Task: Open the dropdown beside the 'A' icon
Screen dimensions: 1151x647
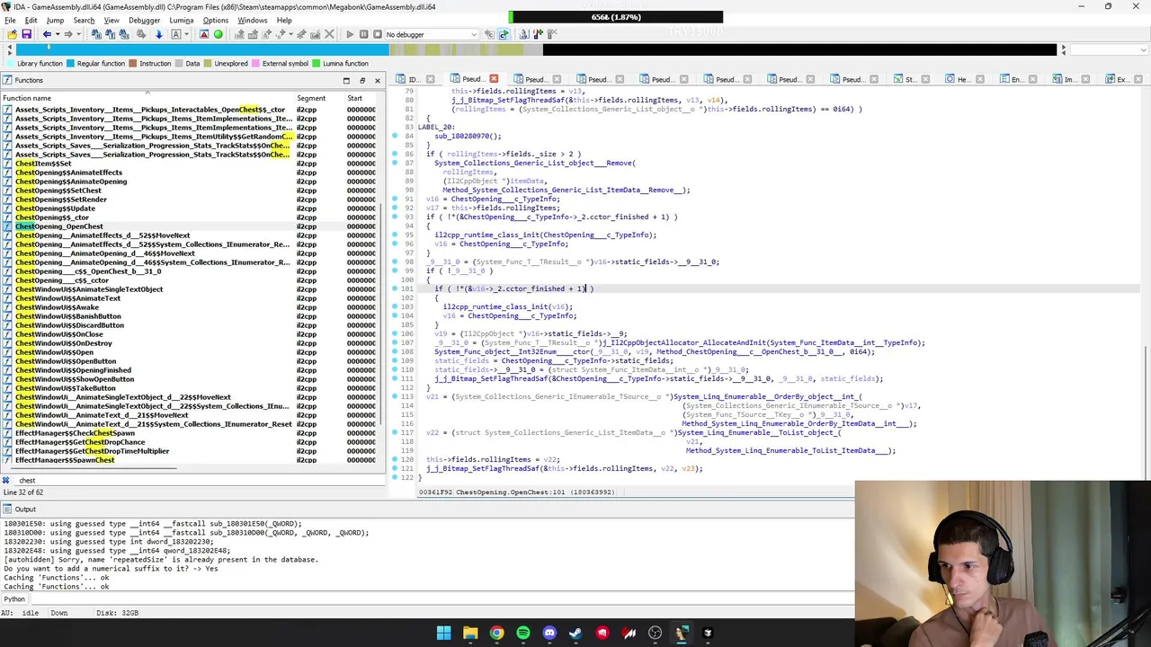Action: (x=187, y=34)
